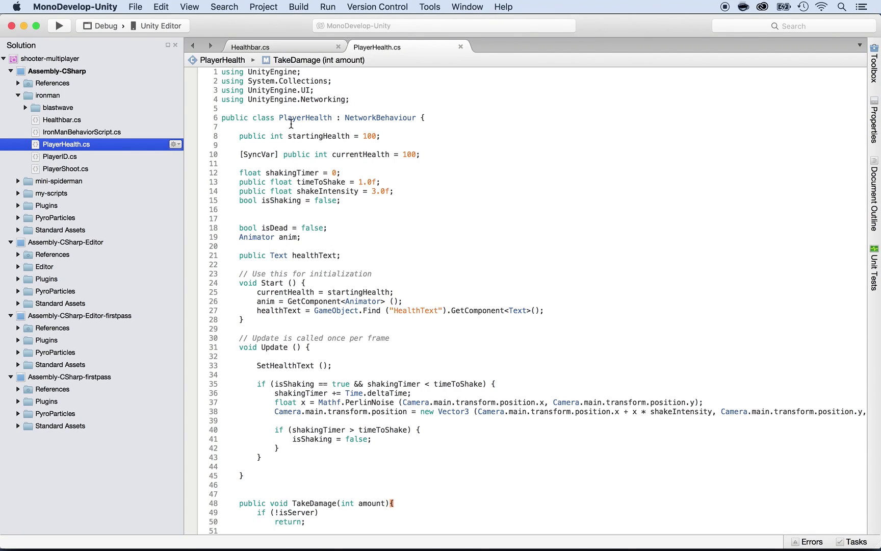Collapse the Assembly-CSharp-firstpass project

click(11, 377)
